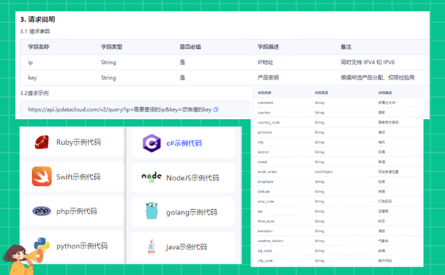Click the '3. 请求说明' heading

[37, 20]
